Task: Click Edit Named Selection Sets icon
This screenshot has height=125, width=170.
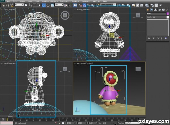Action: tap(98, 5)
